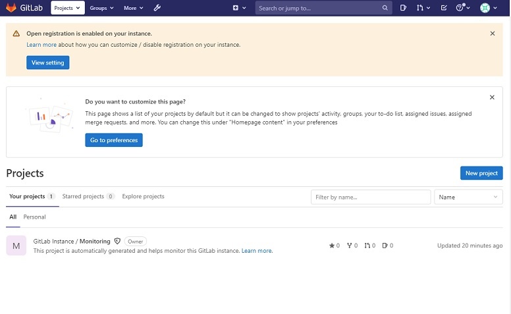Click the GitLab fox logo
Screen dimensions: 511x314
click(11, 8)
